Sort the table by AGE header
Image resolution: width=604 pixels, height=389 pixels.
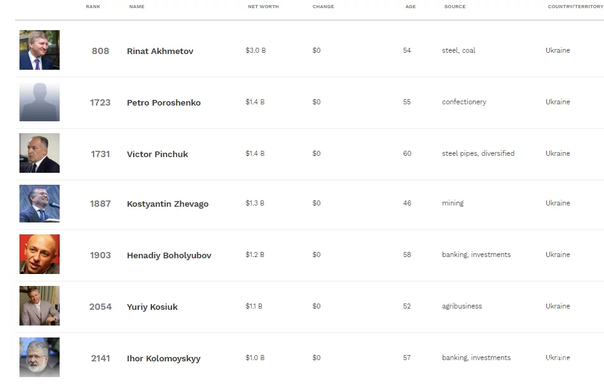point(411,6)
